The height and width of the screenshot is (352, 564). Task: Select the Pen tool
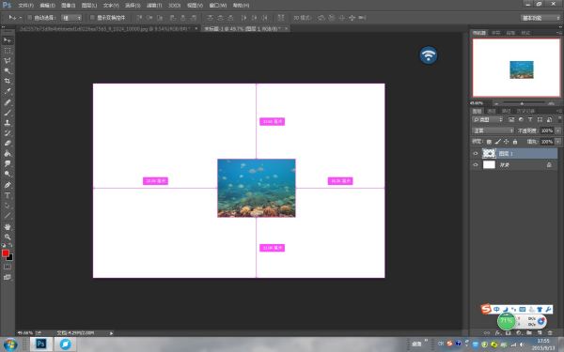[8, 185]
